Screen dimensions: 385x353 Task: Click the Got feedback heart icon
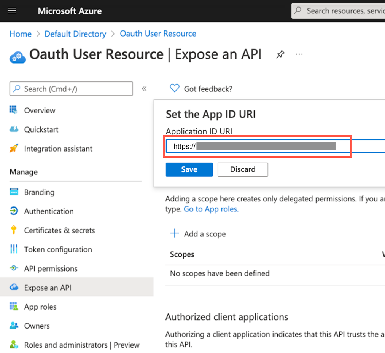click(174, 88)
